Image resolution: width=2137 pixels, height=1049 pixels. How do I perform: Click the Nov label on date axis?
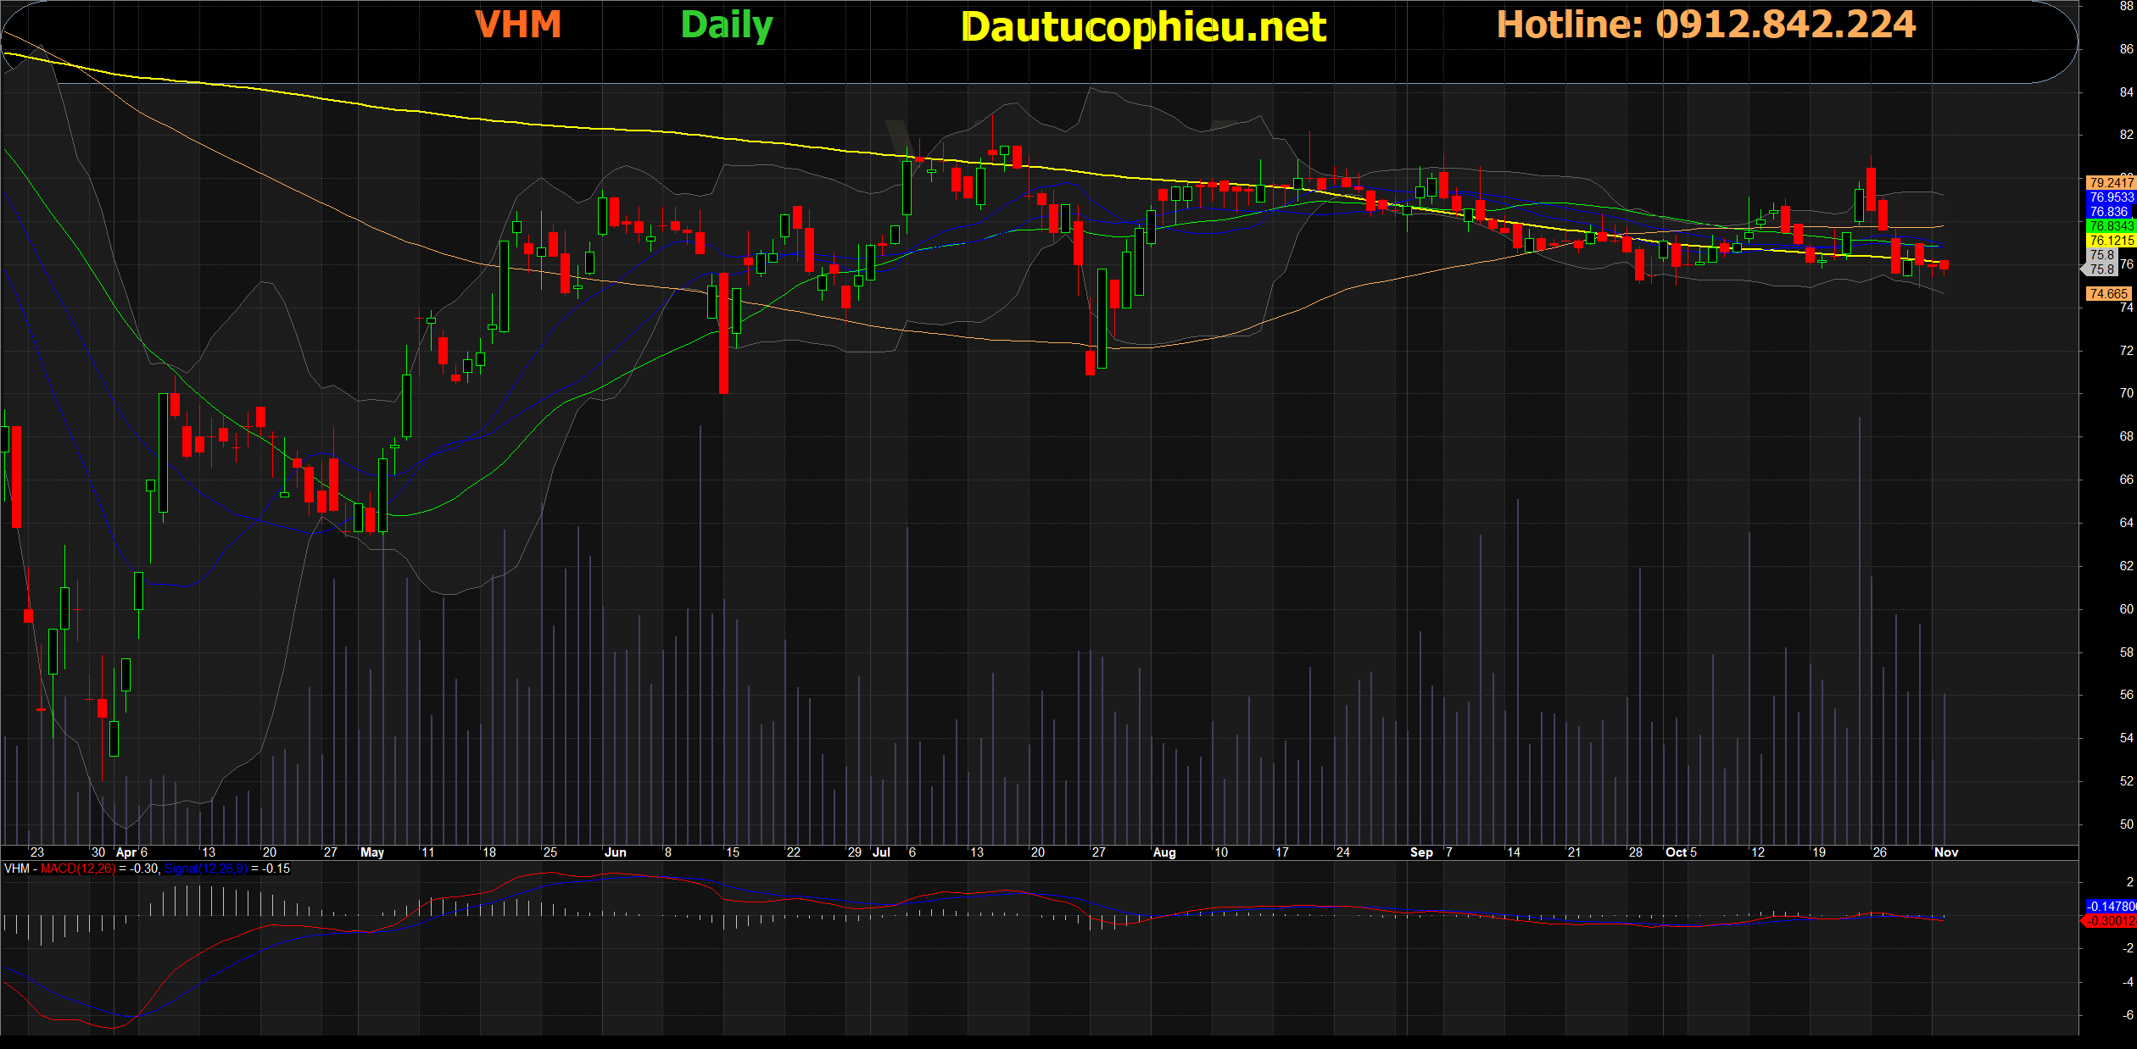pyautogui.click(x=1946, y=852)
